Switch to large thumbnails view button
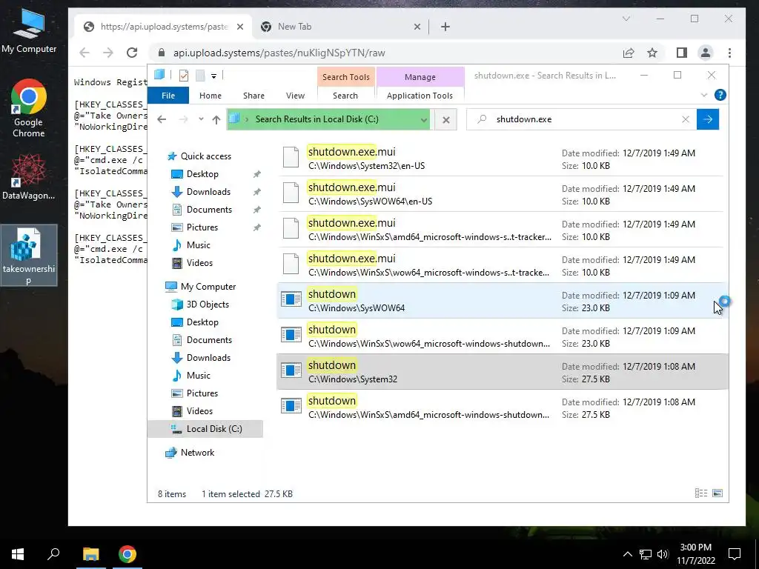Viewport: 759px width, 569px height. [717, 493]
